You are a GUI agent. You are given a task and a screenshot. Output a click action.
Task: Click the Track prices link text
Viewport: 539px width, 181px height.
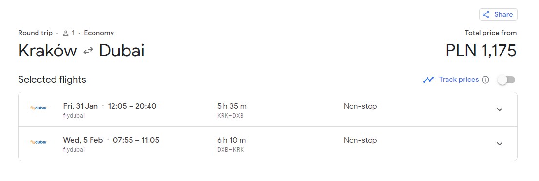point(459,80)
